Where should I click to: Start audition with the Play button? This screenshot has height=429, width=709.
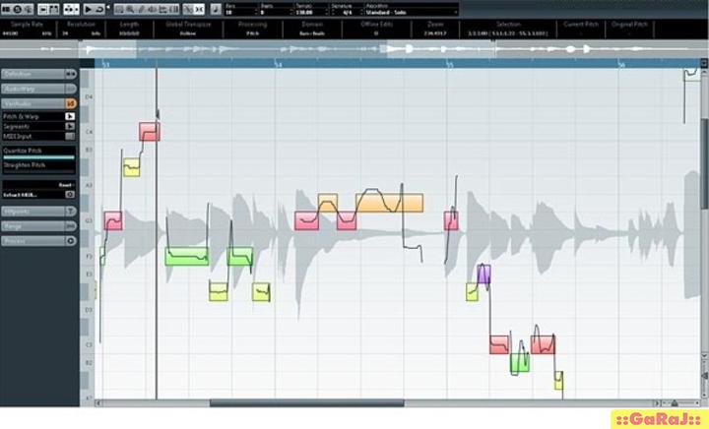point(89,9)
